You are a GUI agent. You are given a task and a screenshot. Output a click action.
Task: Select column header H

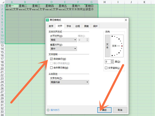[x=104, y=2]
